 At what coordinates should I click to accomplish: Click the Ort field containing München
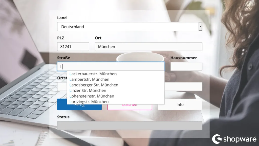tap(148, 46)
